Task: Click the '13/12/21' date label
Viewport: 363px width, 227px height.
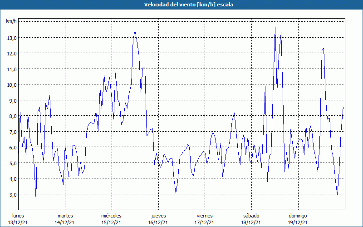Action: [x=18, y=222]
